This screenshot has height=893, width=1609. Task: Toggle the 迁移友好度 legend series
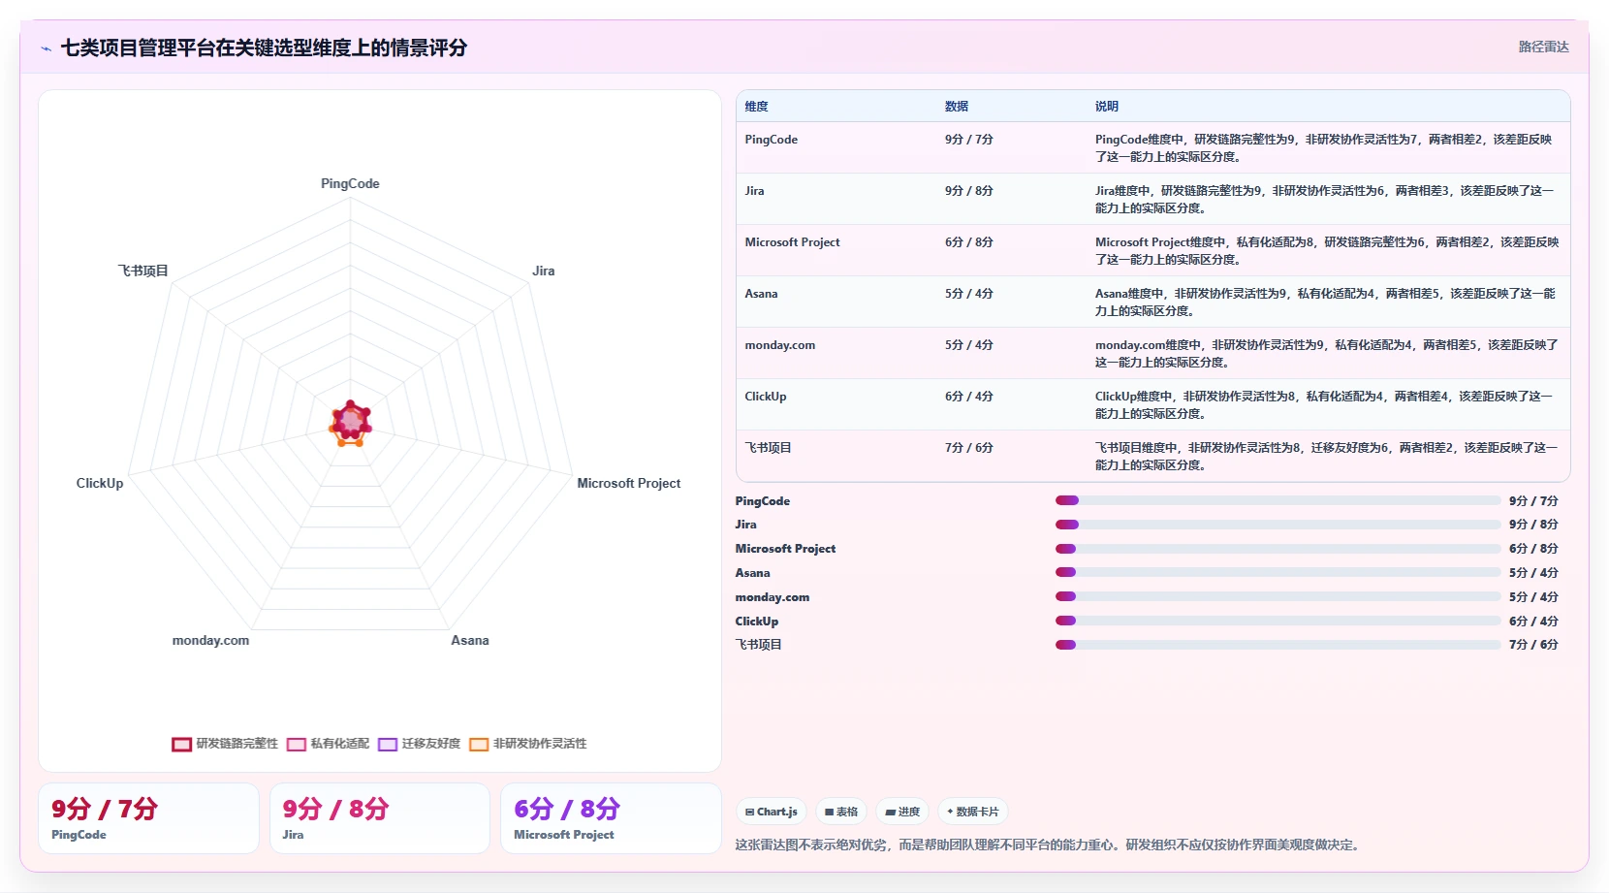click(x=419, y=744)
